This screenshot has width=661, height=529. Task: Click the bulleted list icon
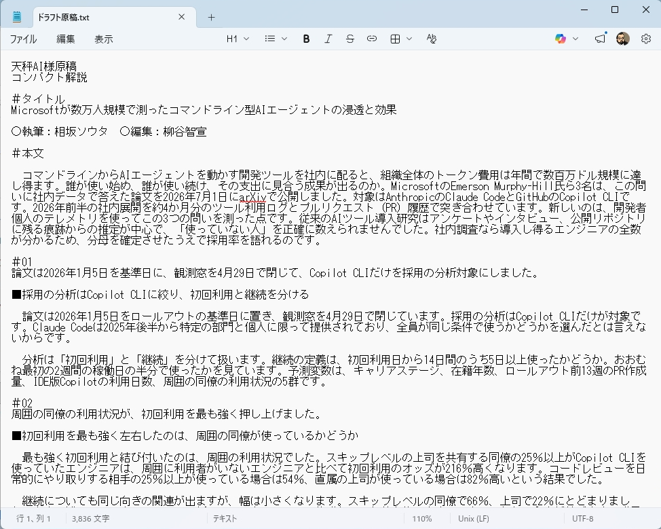pyautogui.click(x=270, y=39)
